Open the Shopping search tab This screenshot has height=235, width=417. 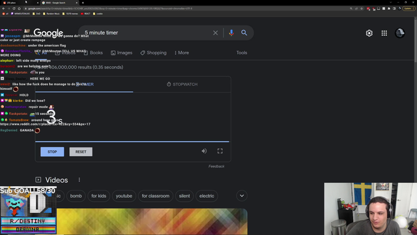click(154, 53)
